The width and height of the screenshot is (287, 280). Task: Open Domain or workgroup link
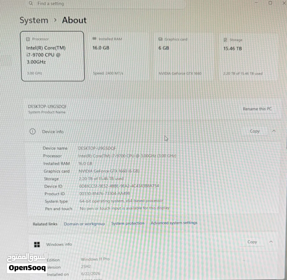(84, 224)
